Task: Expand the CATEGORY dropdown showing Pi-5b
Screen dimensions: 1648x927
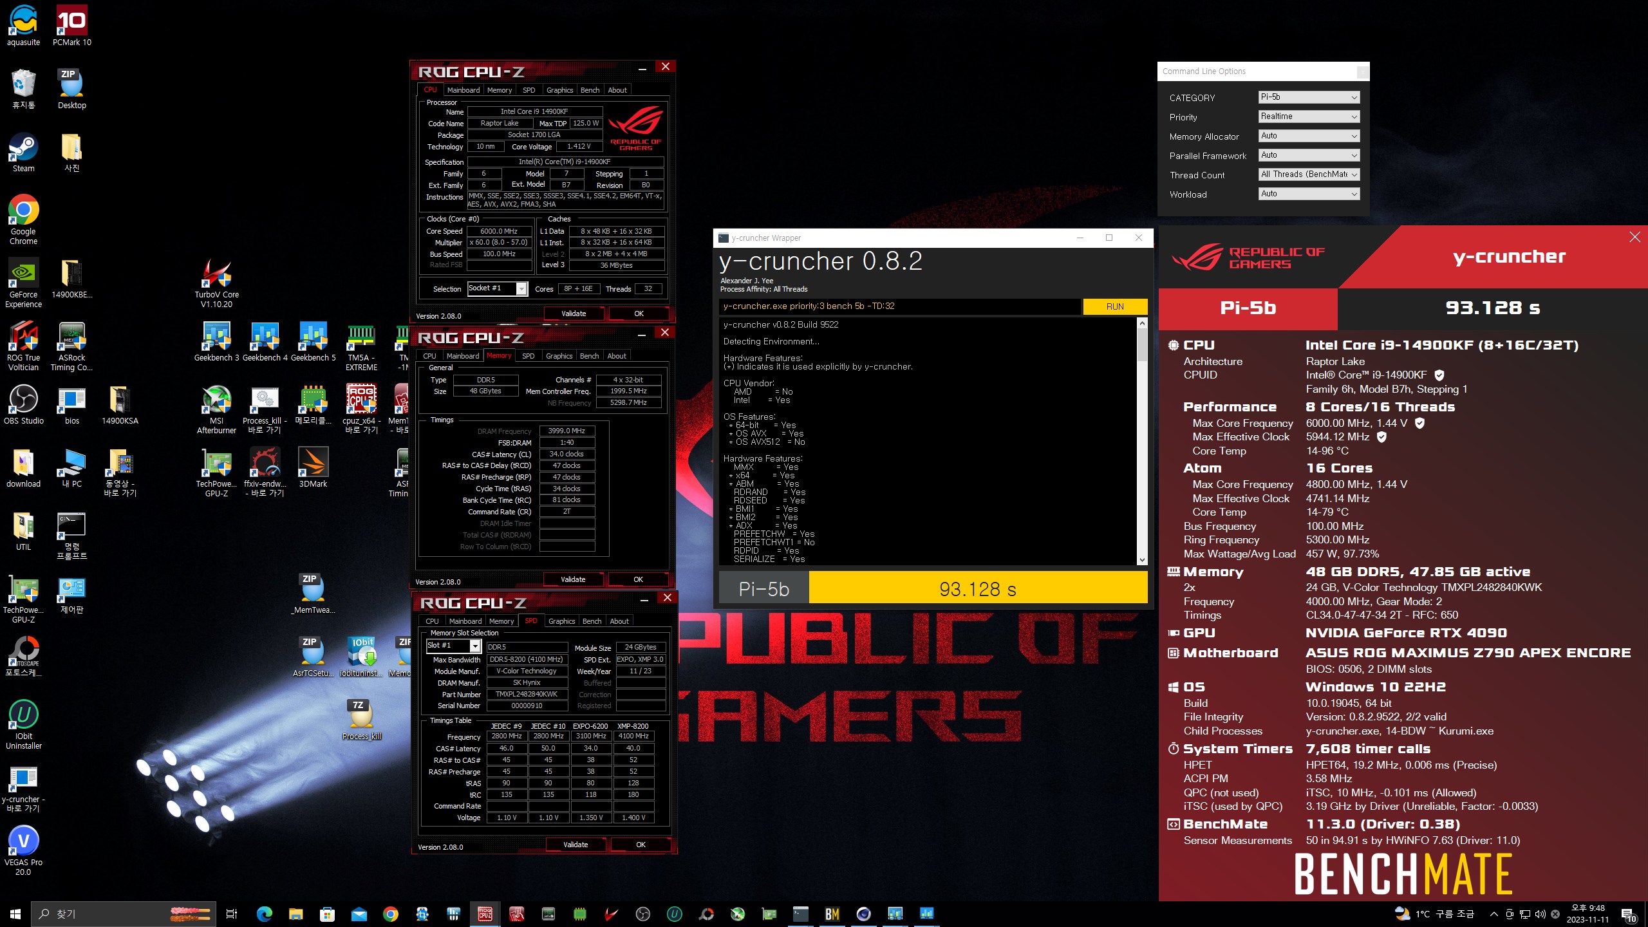Action: point(1309,97)
